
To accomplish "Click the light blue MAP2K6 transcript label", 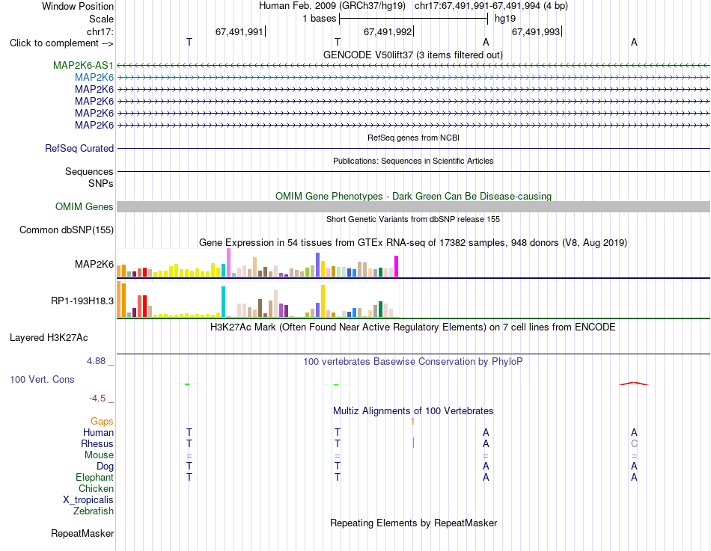I will click(x=94, y=77).
